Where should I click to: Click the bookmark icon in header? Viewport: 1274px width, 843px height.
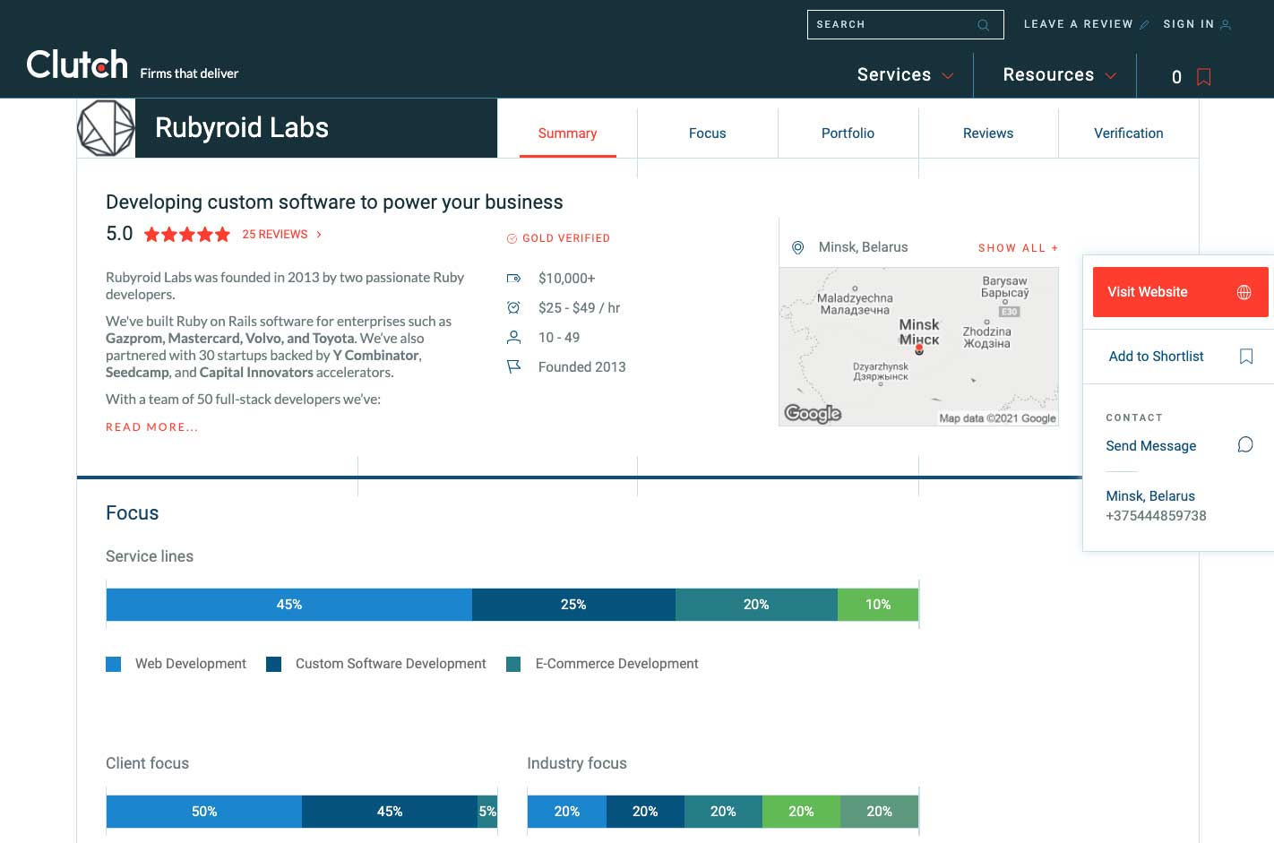(1203, 77)
